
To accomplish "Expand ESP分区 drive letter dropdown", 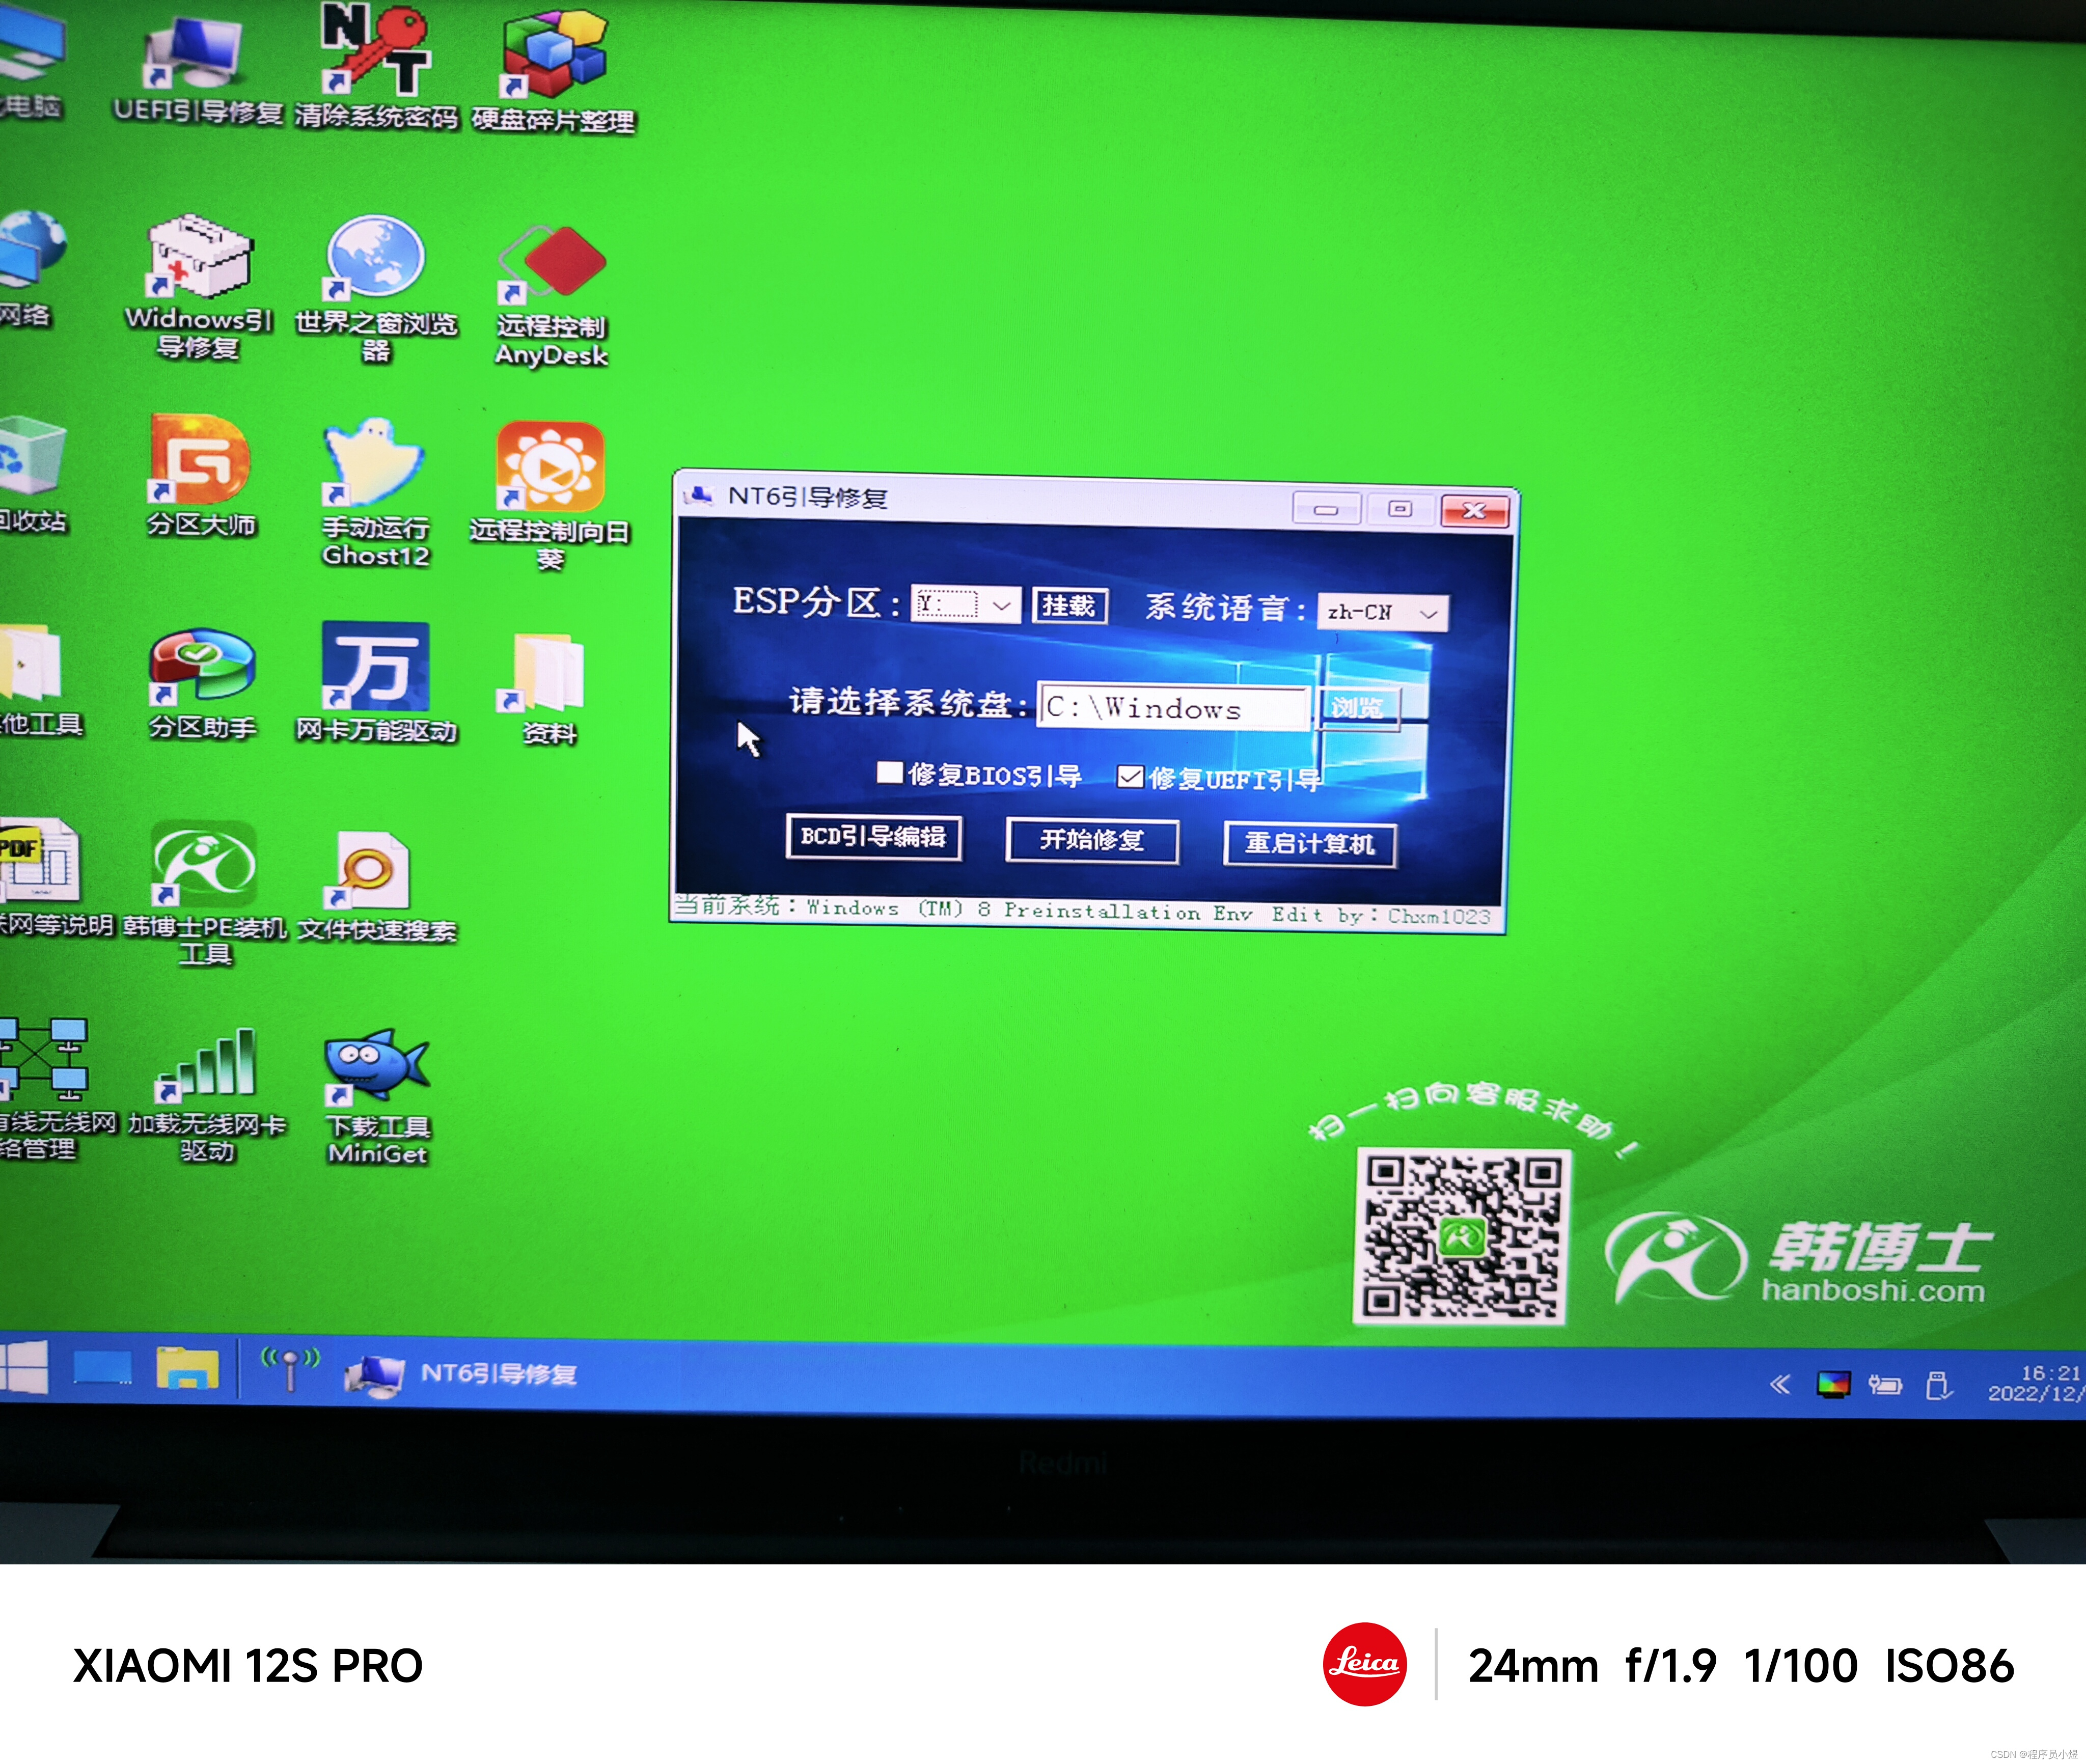I will 1001,606.
